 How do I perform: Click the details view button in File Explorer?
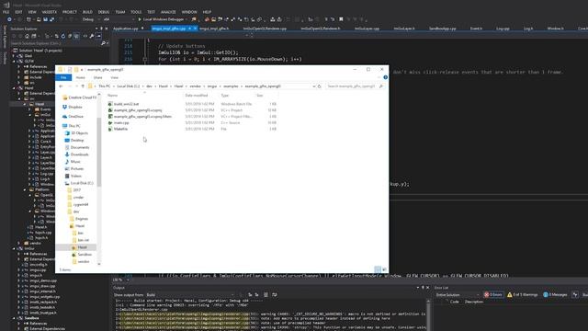(x=378, y=269)
